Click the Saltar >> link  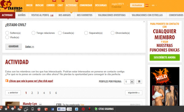coord(29,46)
